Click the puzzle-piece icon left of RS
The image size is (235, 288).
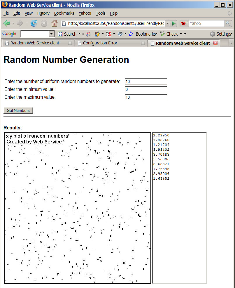click(97, 34)
